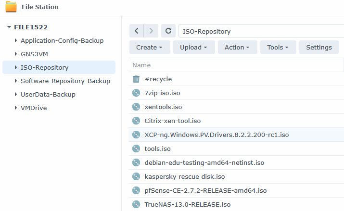Refresh the folder listing
The height and width of the screenshot is (211, 344).
click(168, 31)
